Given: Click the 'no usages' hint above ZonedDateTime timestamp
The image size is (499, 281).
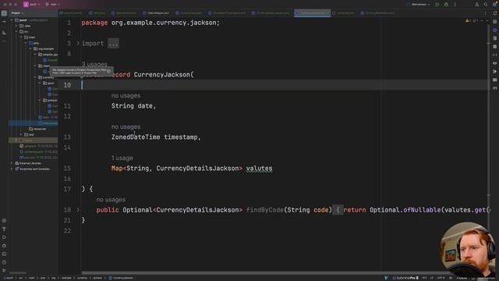Looking at the screenshot, I should point(126,126).
